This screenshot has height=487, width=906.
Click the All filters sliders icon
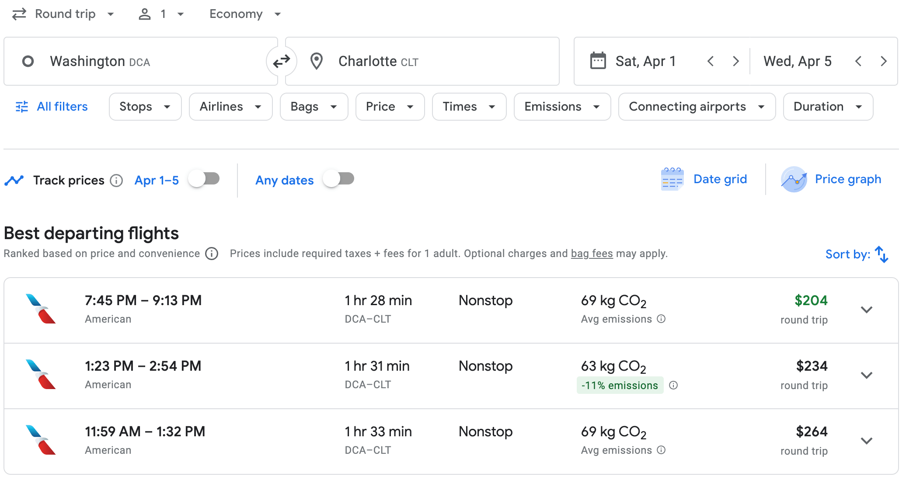coord(22,107)
